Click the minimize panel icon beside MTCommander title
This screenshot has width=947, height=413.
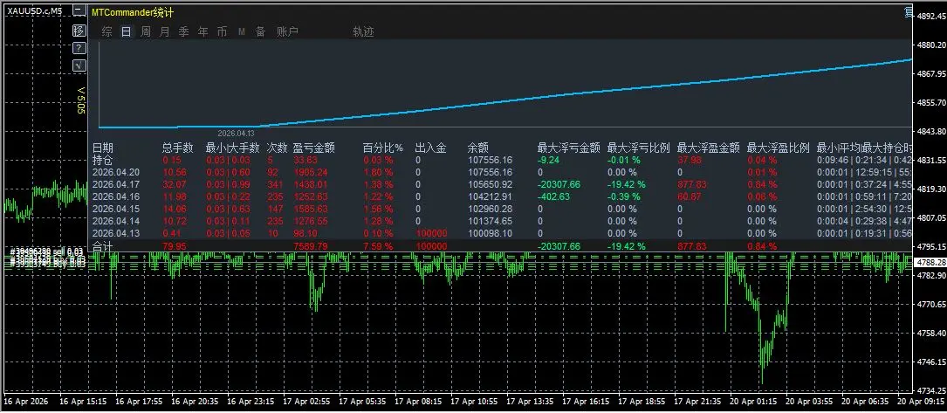point(79,11)
